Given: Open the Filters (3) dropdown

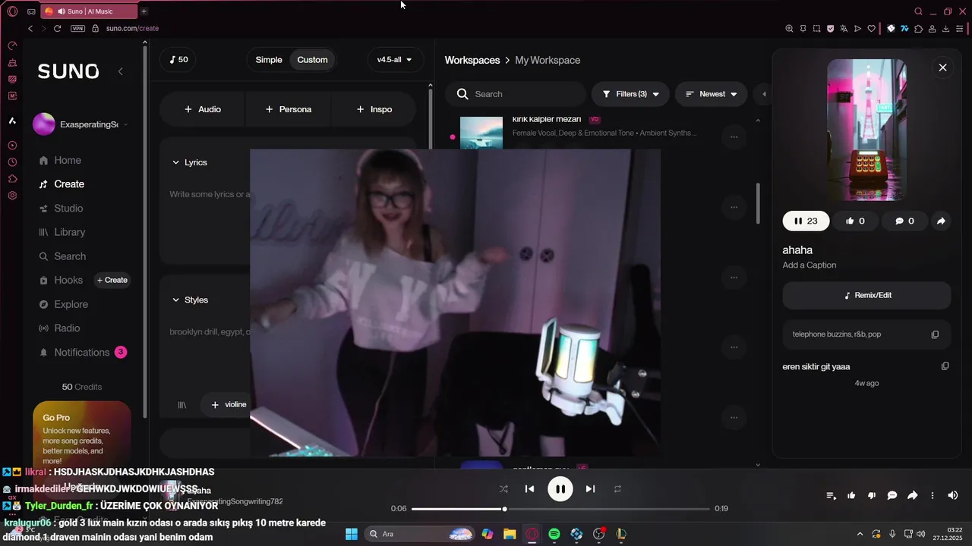Looking at the screenshot, I should (630, 94).
